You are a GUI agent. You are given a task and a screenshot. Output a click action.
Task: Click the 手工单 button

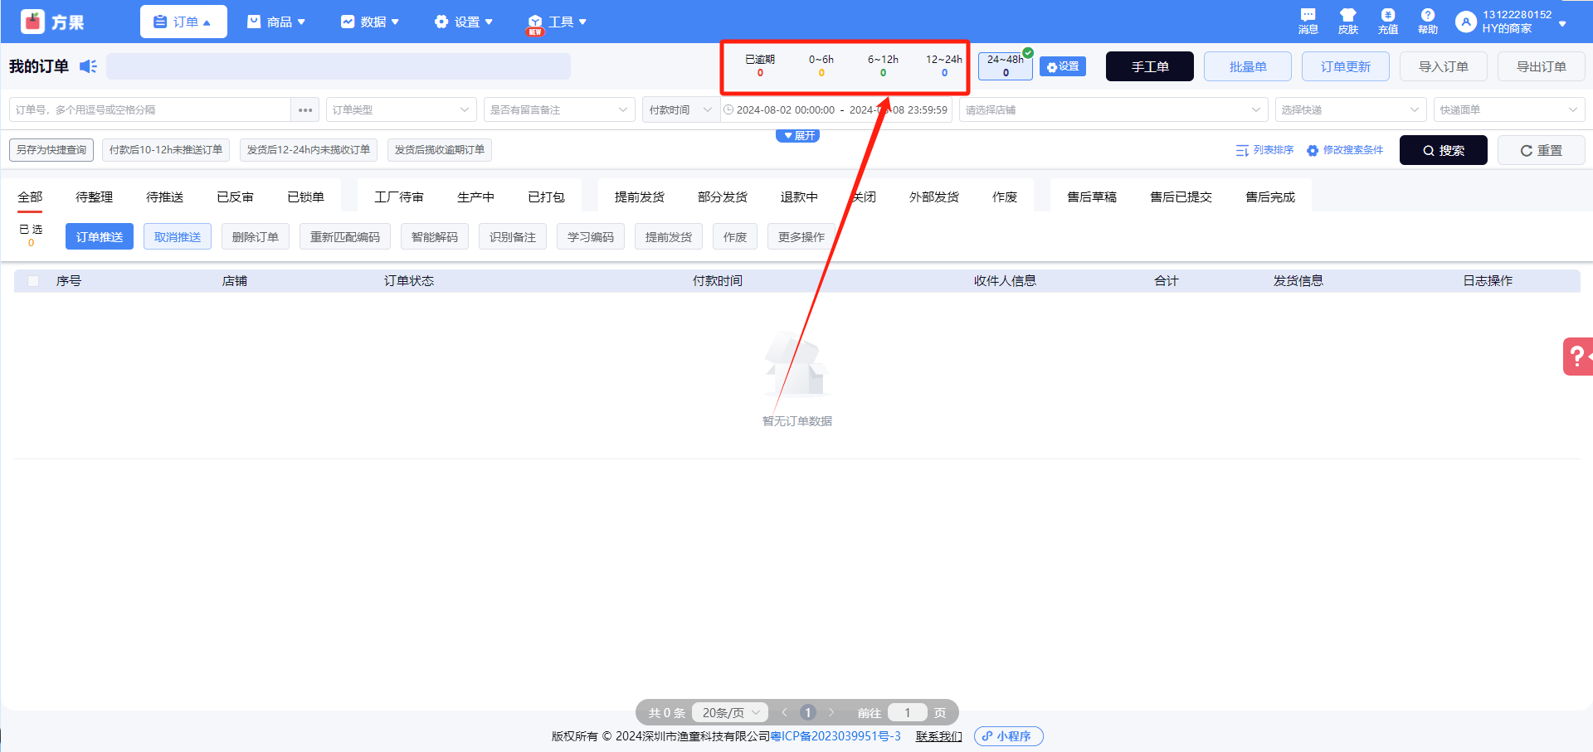tap(1150, 66)
